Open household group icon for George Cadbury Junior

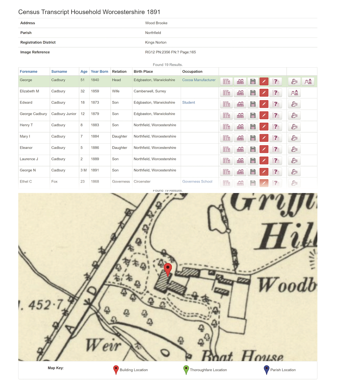tap(240, 115)
